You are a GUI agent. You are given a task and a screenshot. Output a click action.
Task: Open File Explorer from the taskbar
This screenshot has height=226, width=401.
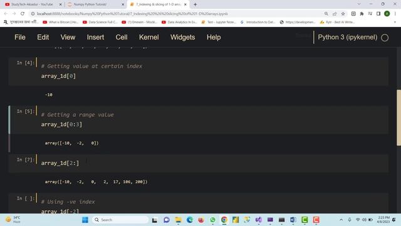(178, 220)
